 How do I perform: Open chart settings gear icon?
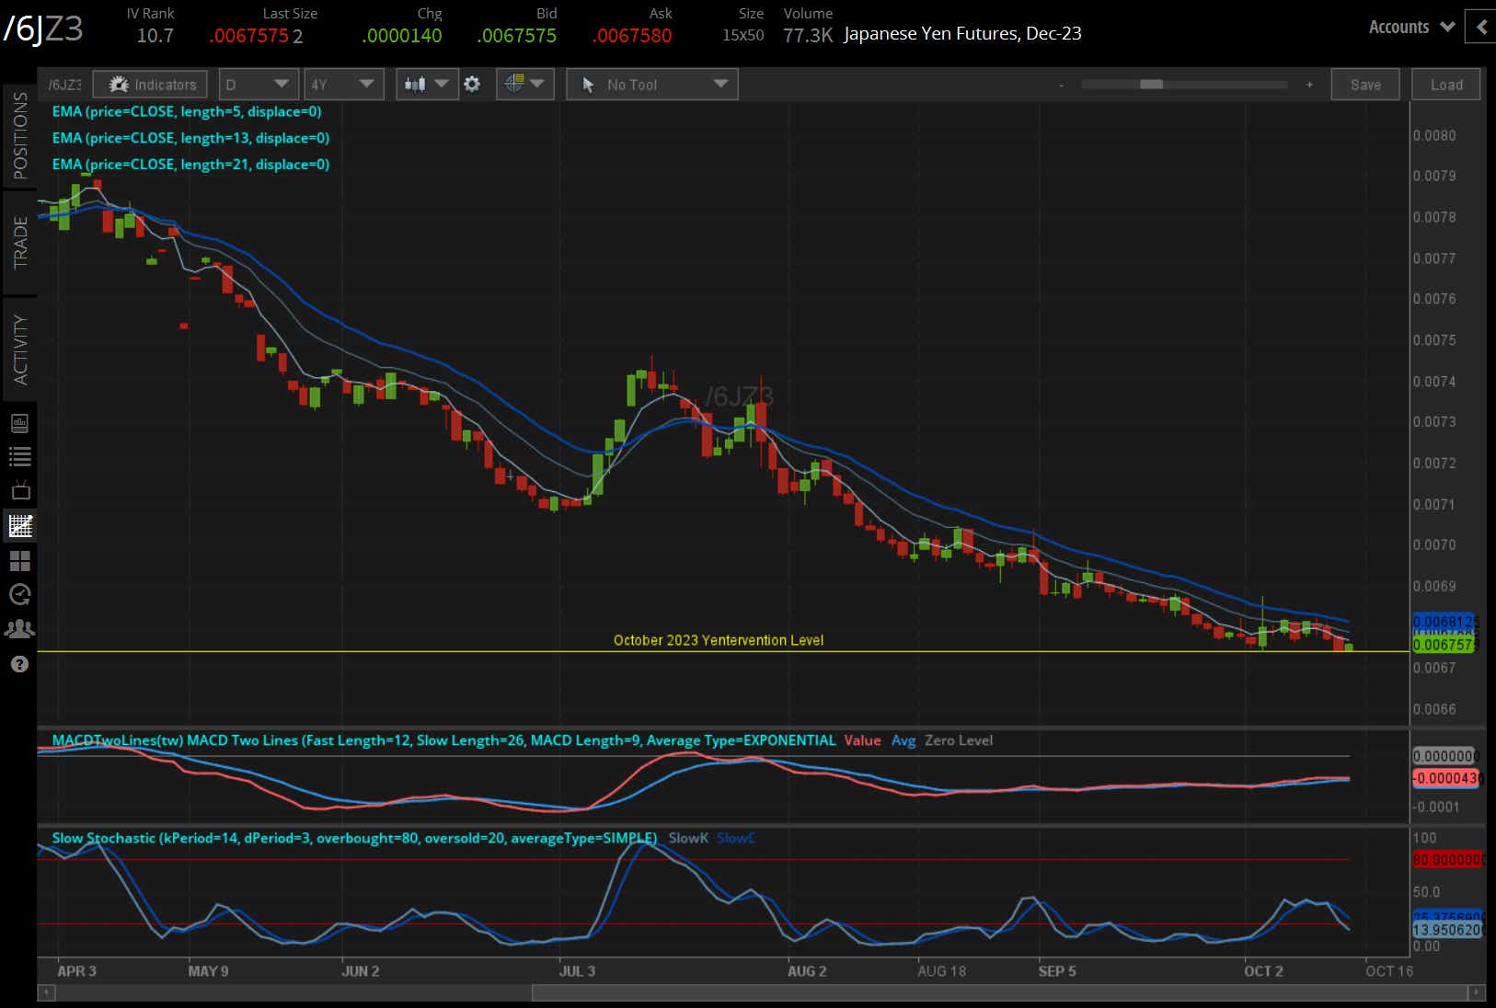pyautogui.click(x=472, y=85)
